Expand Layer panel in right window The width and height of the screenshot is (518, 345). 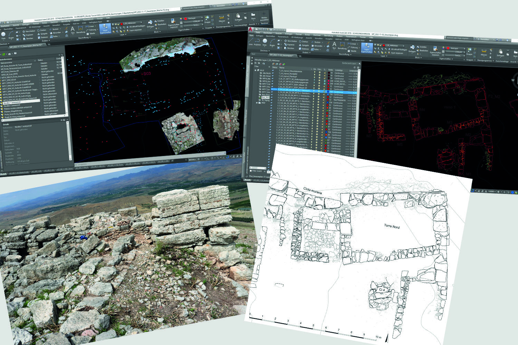384,56
